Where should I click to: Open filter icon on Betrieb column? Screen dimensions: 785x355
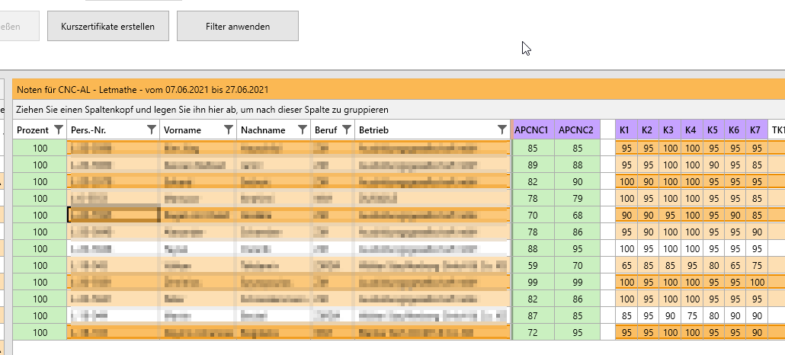point(501,130)
